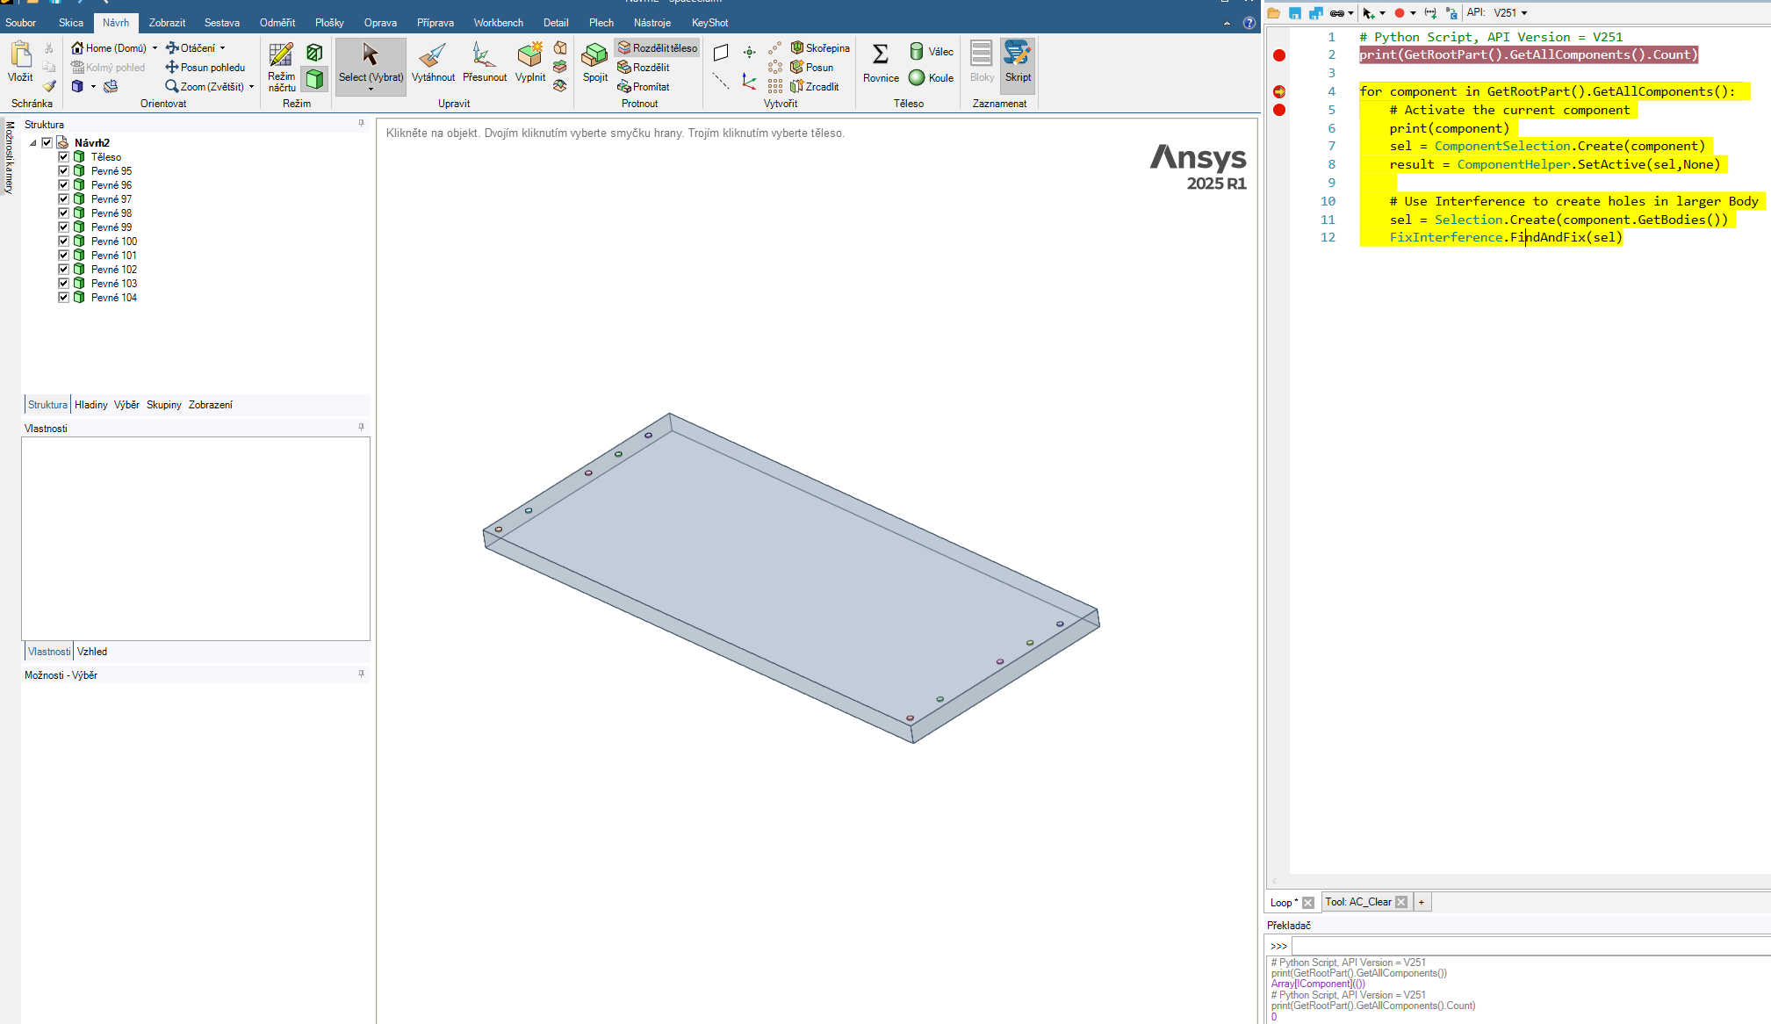Click the Promítat project tool
The height and width of the screenshot is (1024, 1771).
point(644,87)
